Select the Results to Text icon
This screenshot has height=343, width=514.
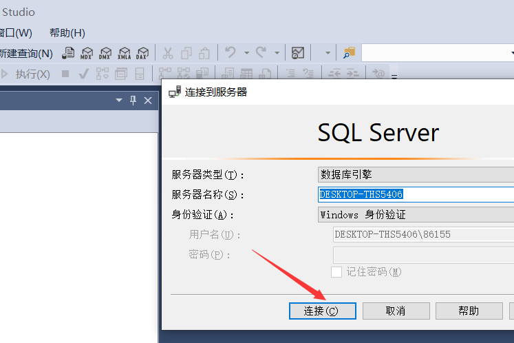(x=228, y=74)
